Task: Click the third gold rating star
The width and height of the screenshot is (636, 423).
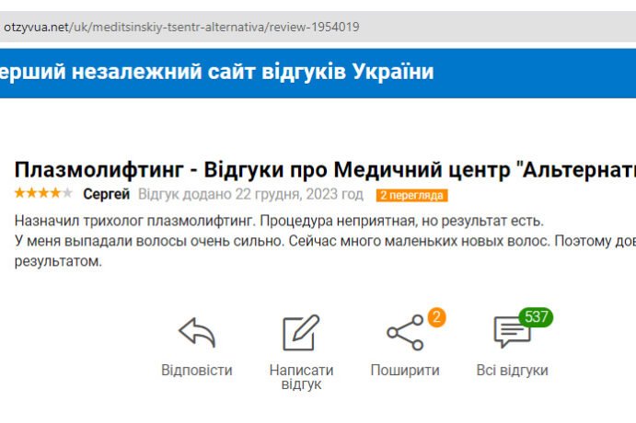Action: coord(43,193)
